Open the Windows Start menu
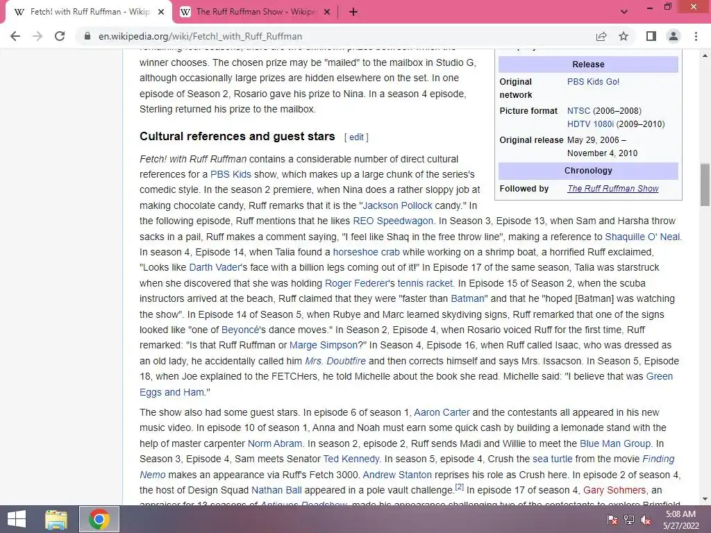This screenshot has width=711, height=533. pos(17,519)
